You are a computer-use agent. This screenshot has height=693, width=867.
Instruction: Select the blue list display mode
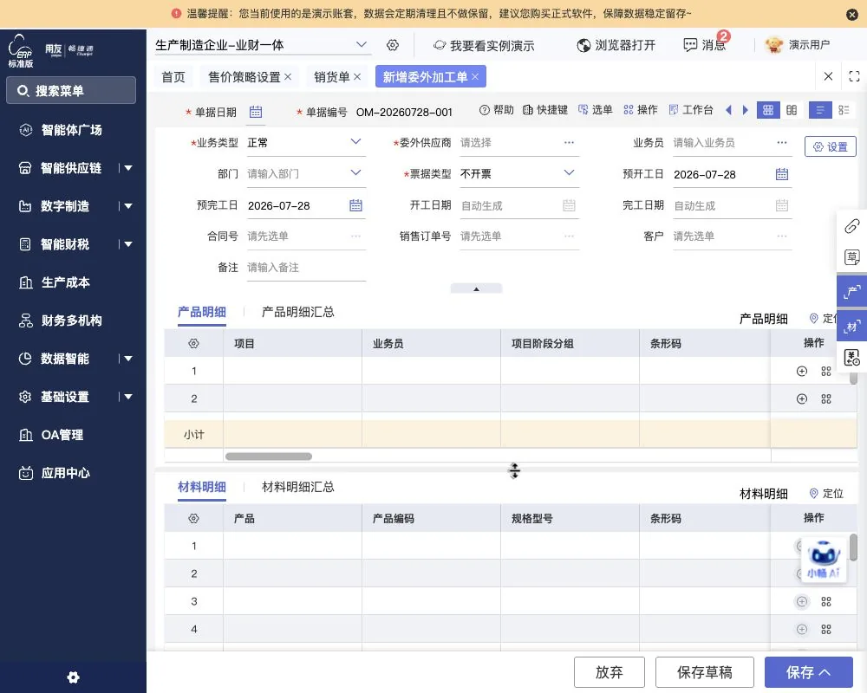(x=820, y=110)
